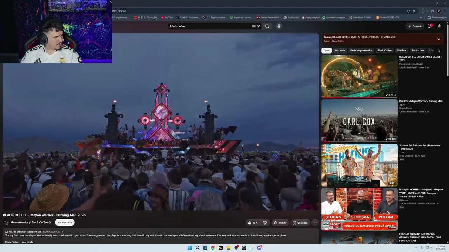This screenshot has height=252, width=449.
Task: Like the Black Coffee video
Action: point(253,223)
